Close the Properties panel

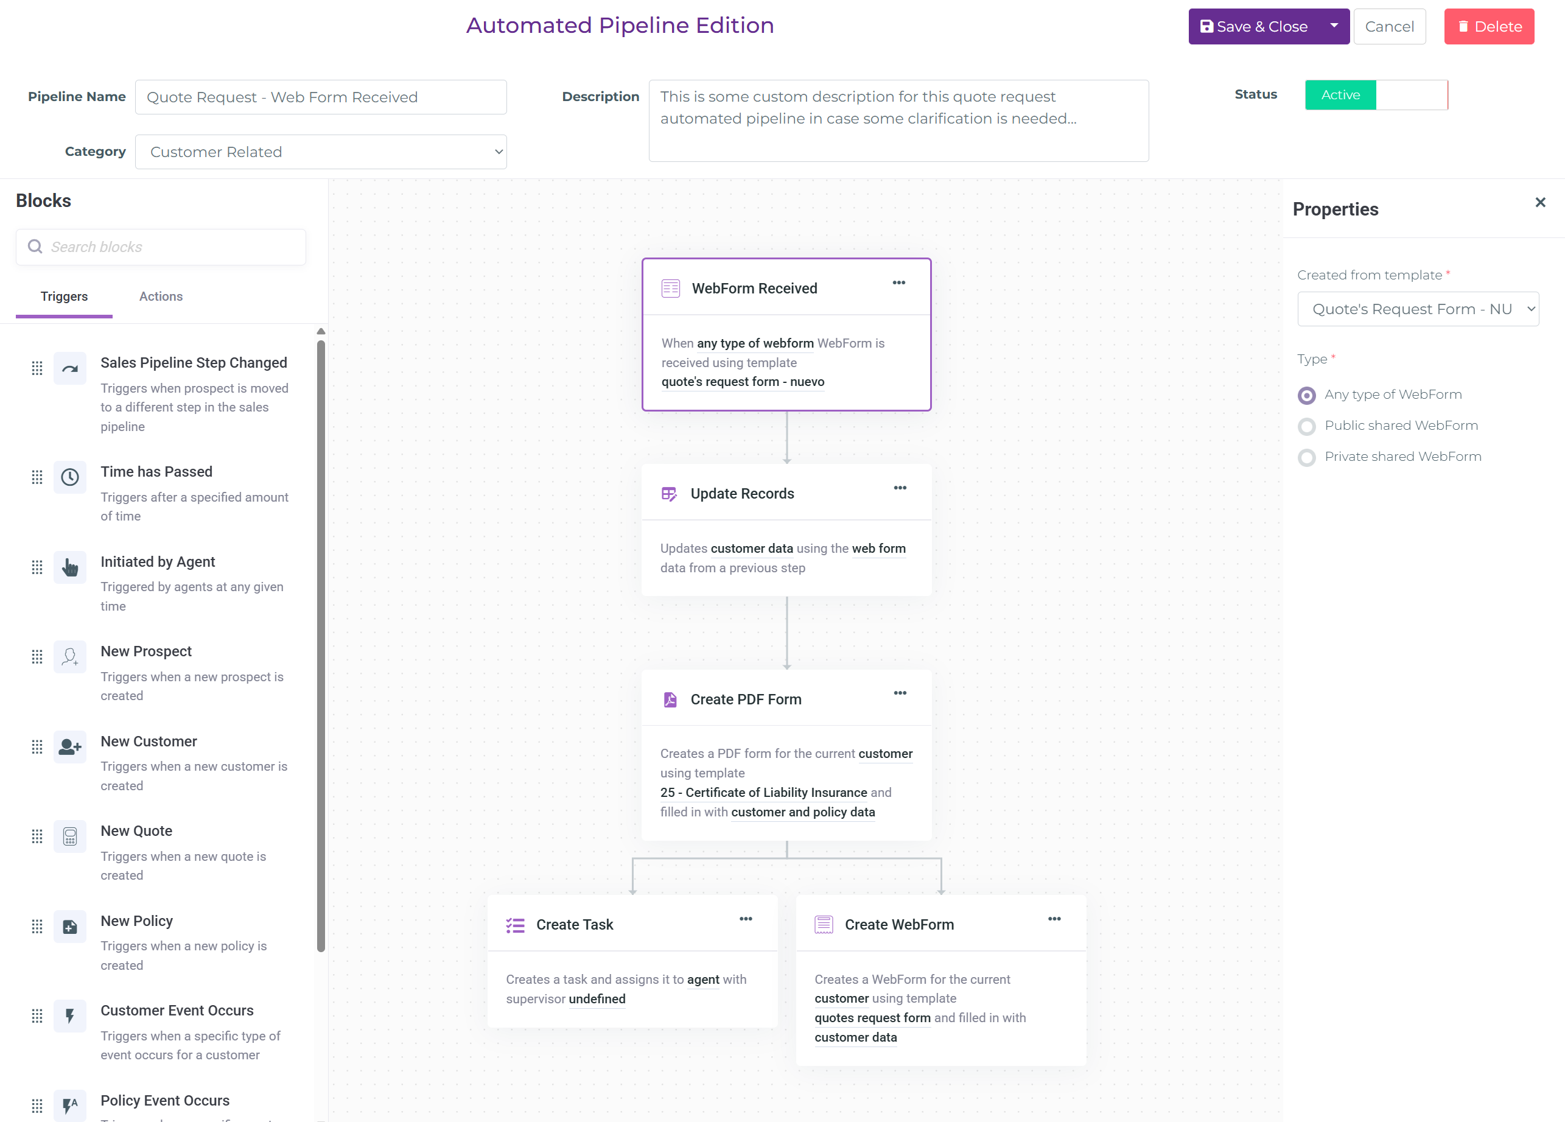click(x=1540, y=202)
